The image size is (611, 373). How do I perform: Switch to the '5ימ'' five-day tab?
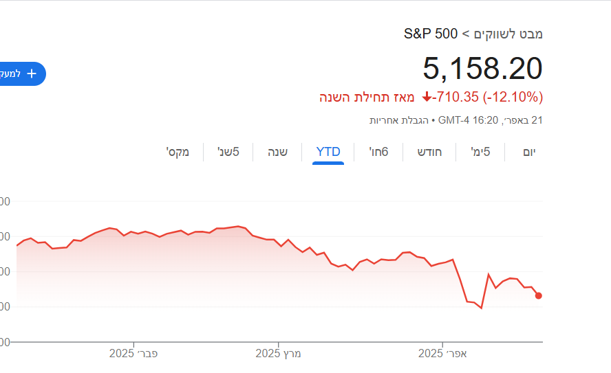pos(480,152)
